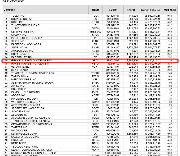Click ZILLOW GROUP INC - C name
Image resolution: width=180 pixels, height=156 pixels.
25,25
